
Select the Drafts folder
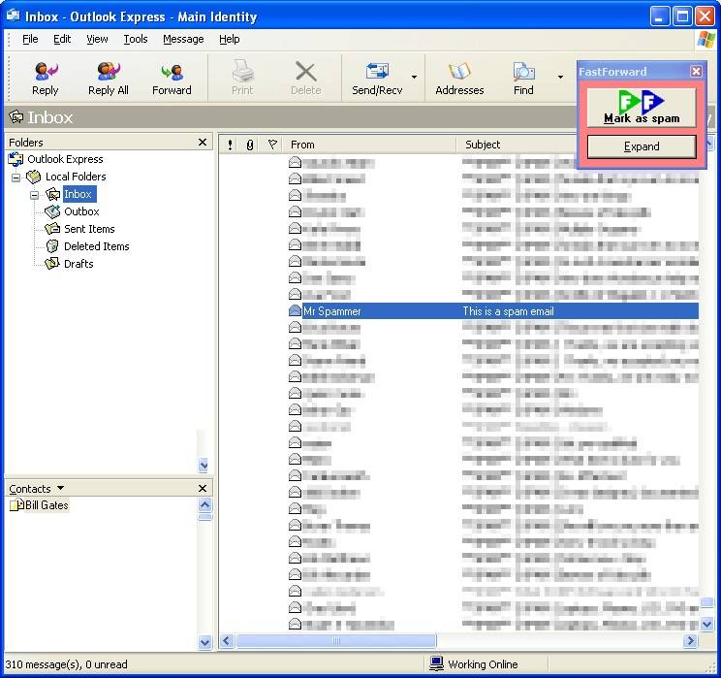[x=78, y=264]
